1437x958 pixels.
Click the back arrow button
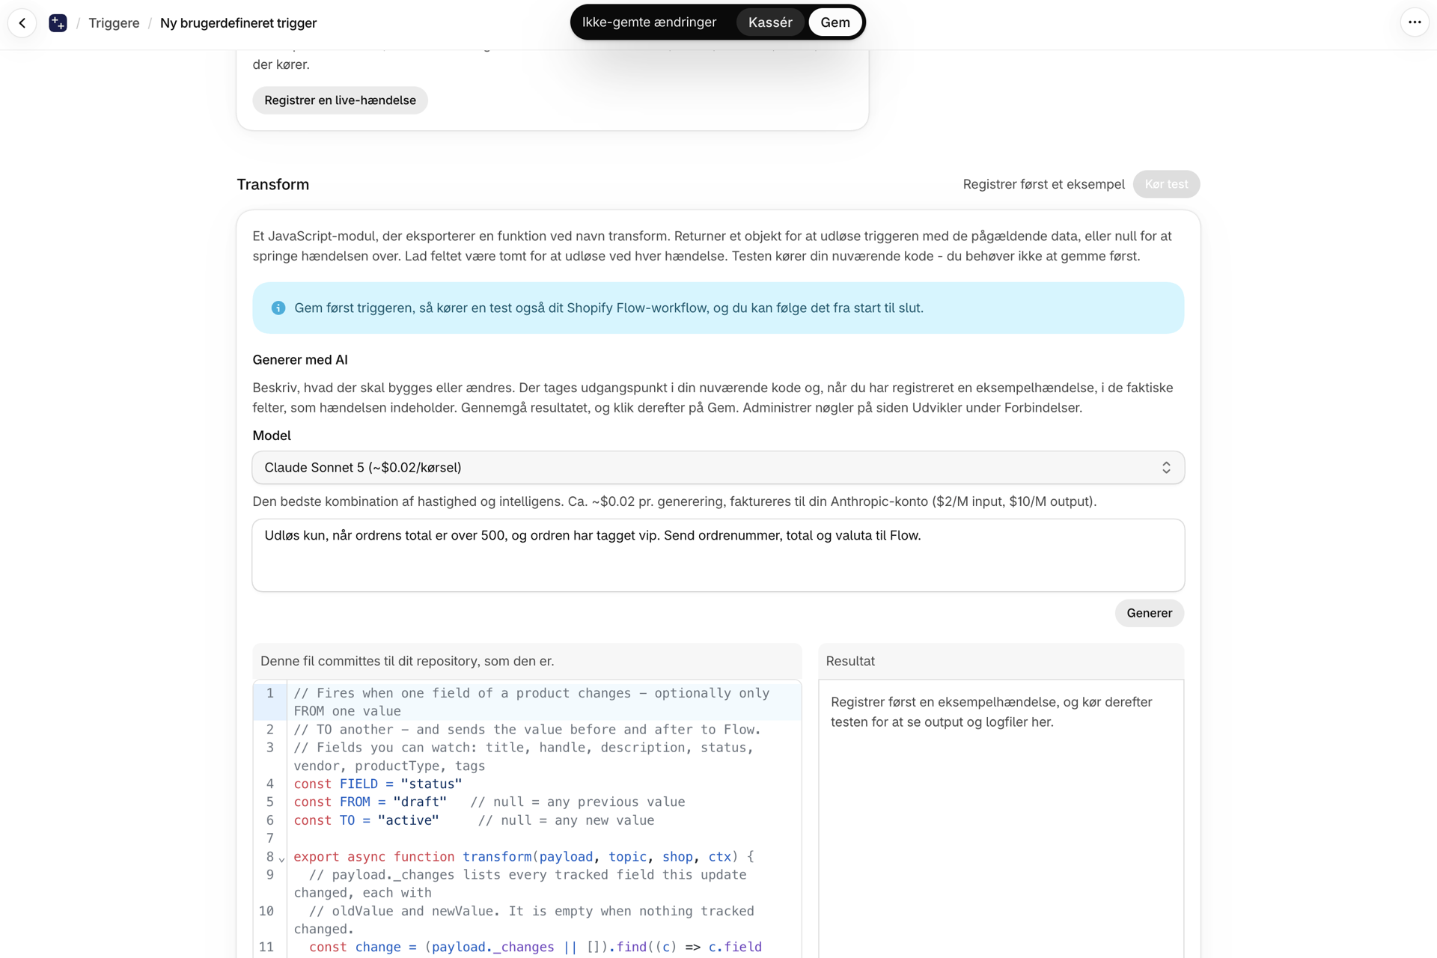coord(22,22)
